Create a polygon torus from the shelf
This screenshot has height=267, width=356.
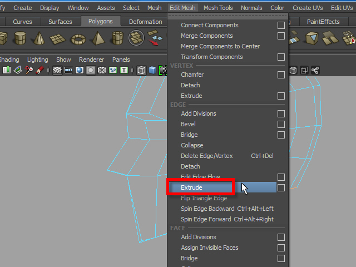click(78, 38)
